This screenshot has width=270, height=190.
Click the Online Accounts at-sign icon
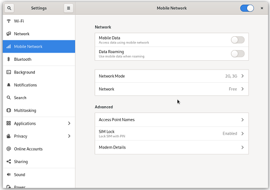8,149
